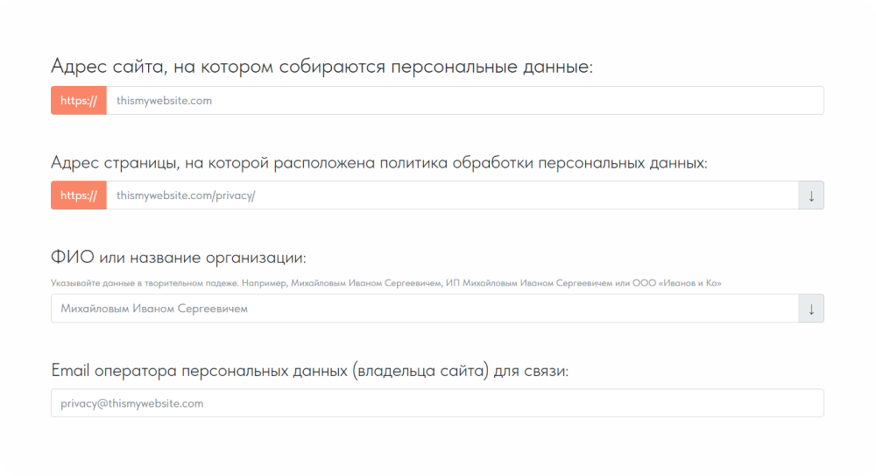Click the hint 'Указывайте данные в творительном падеже'
The image size is (876, 476).
pyautogui.click(x=145, y=283)
